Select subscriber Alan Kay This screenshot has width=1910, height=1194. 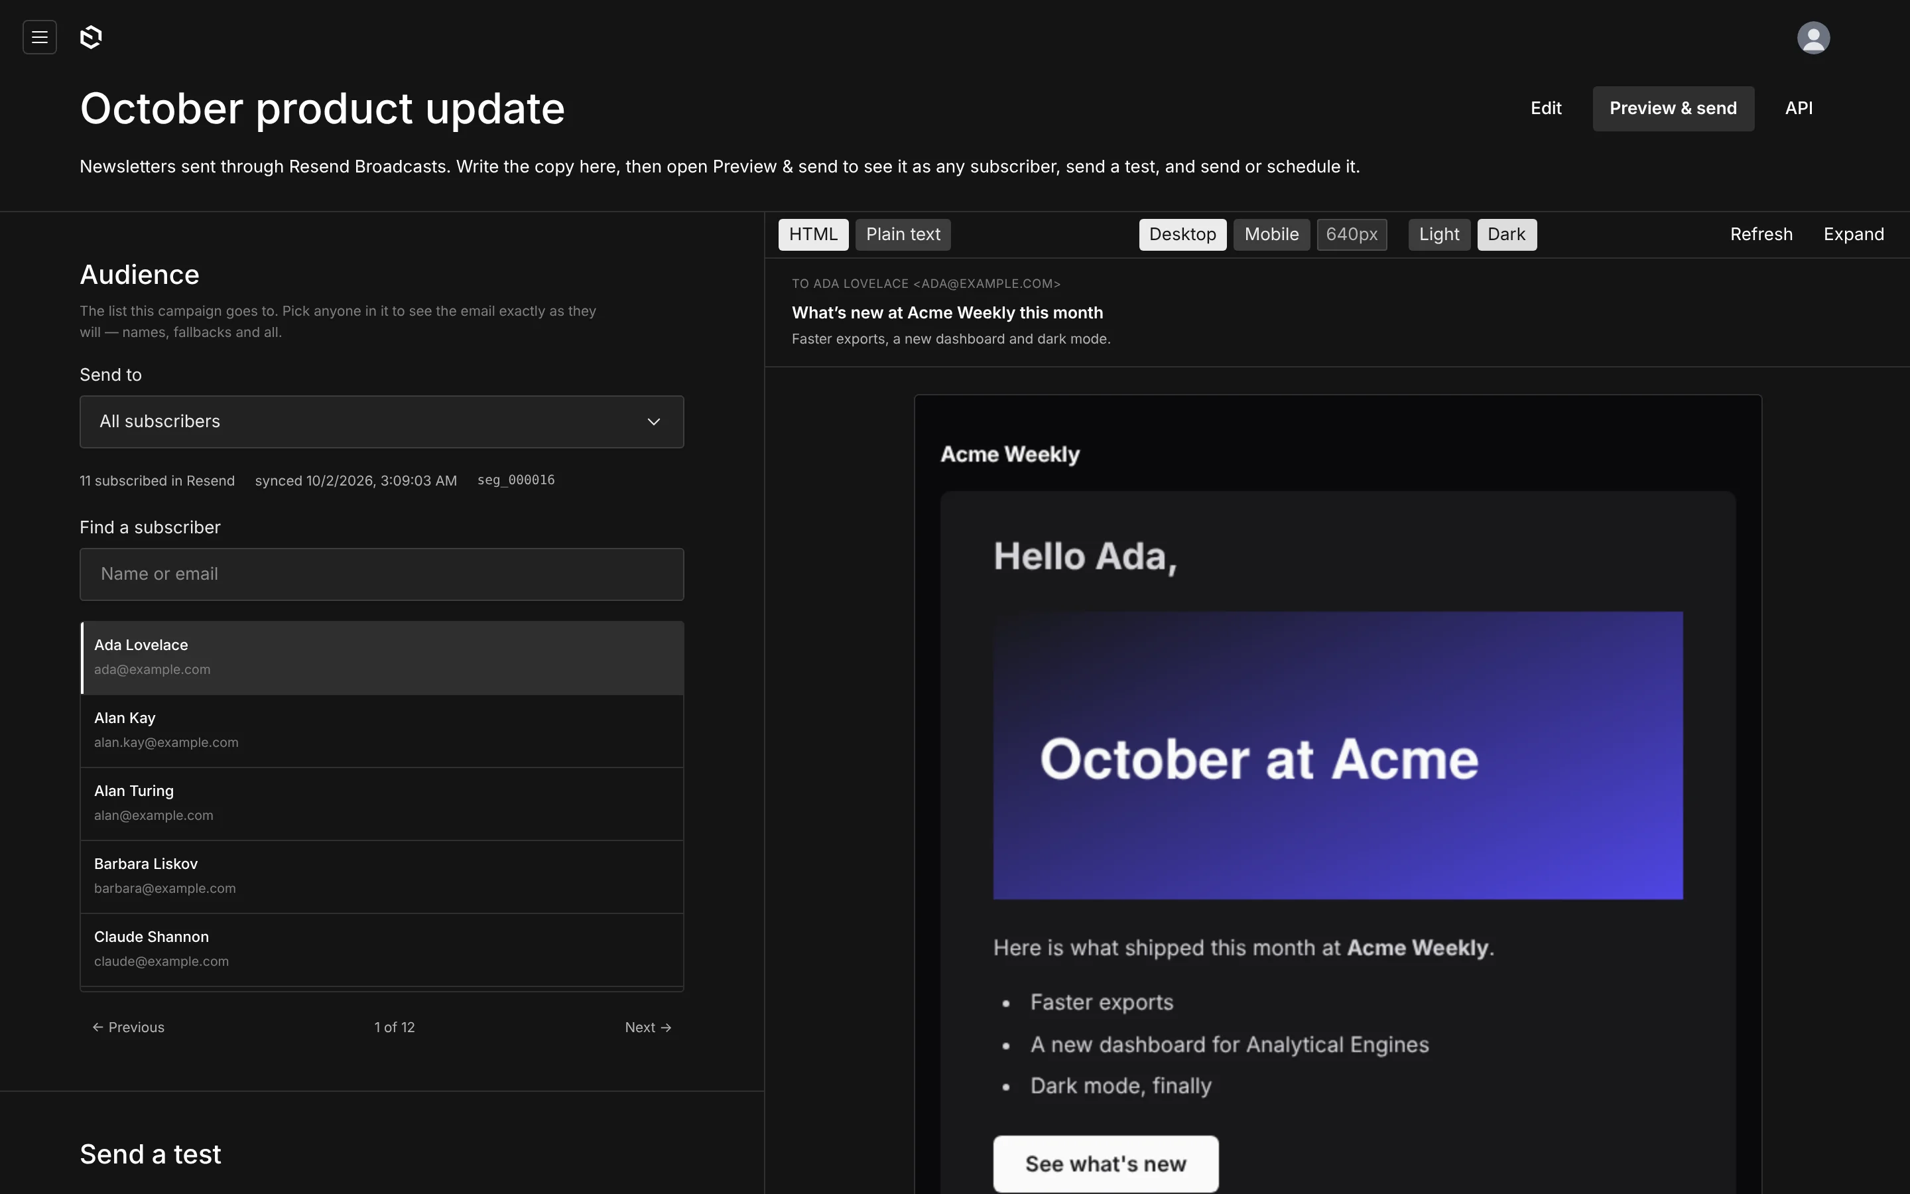[x=382, y=730]
